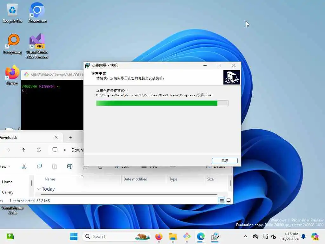325x244 pixels.
Task: Show hidden system tray icons
Action: (x=245, y=236)
